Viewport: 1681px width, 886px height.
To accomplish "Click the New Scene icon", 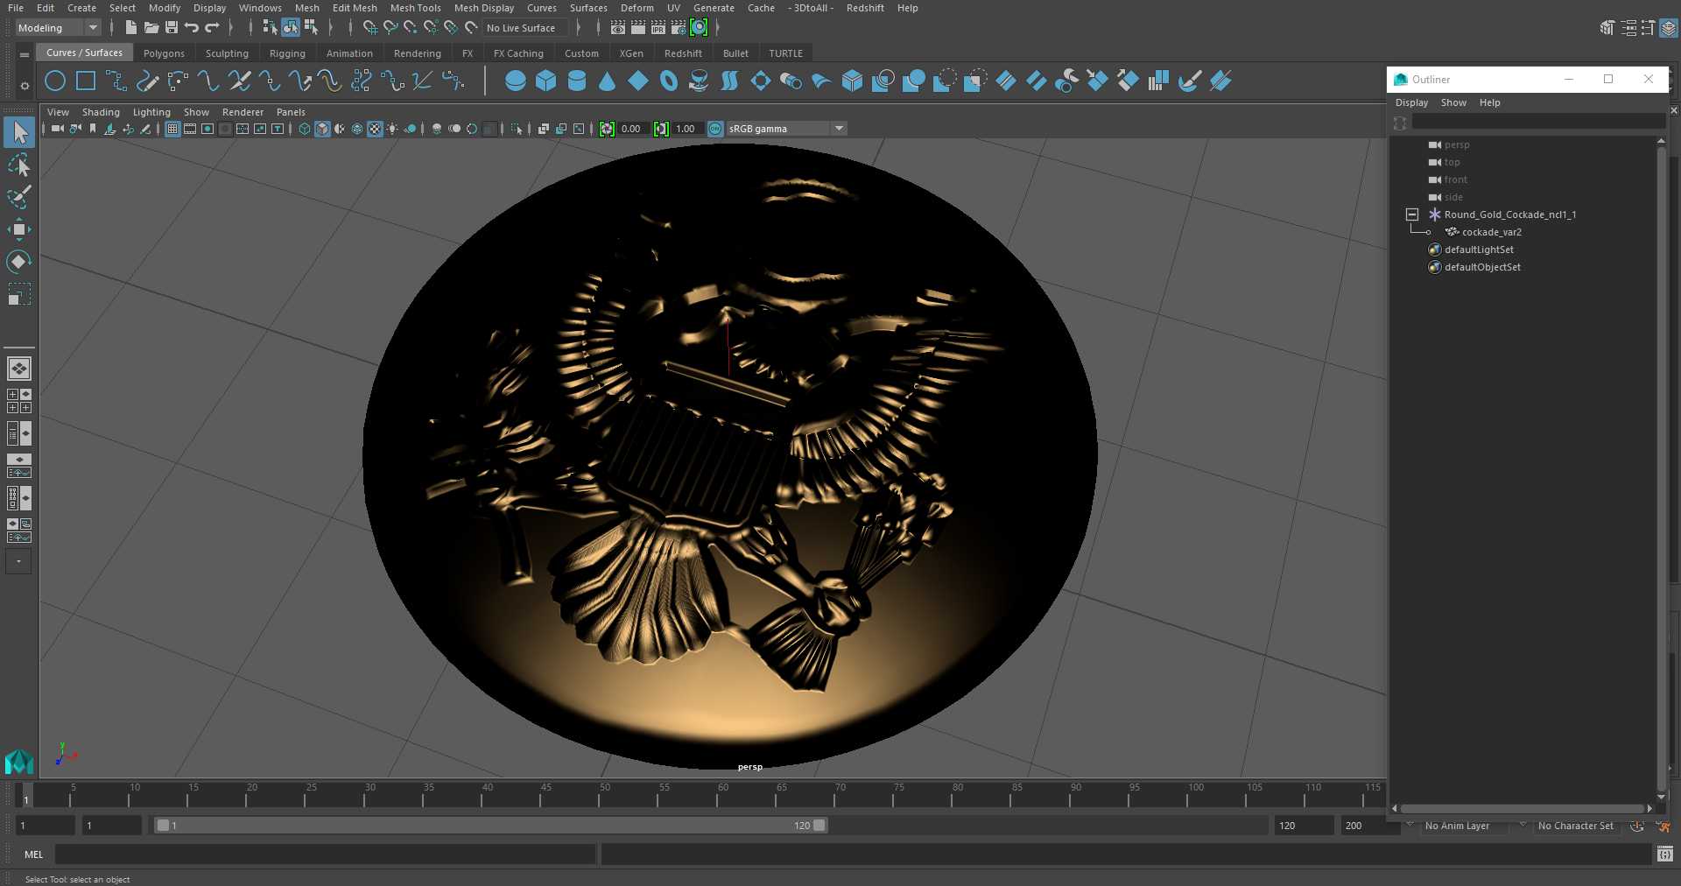I will coord(130,28).
